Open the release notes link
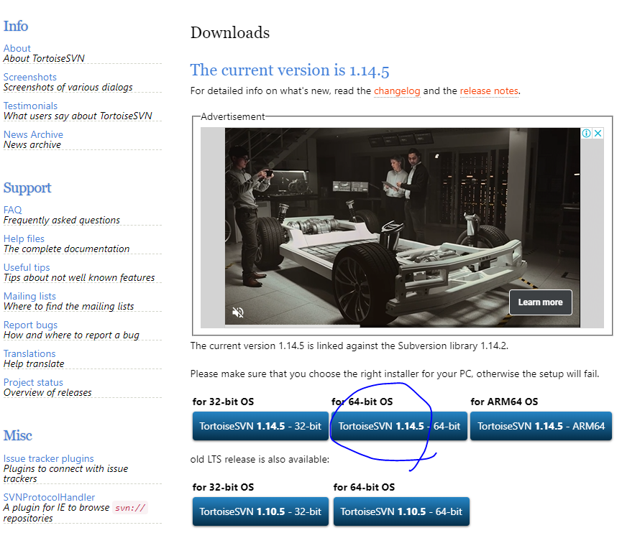 (x=489, y=91)
